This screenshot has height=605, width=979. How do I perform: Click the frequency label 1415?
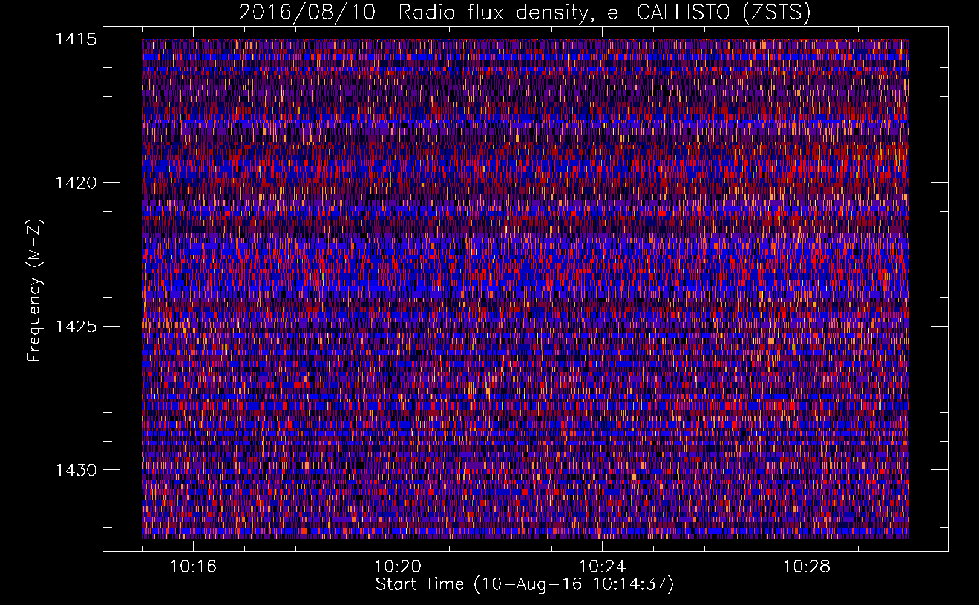point(76,39)
